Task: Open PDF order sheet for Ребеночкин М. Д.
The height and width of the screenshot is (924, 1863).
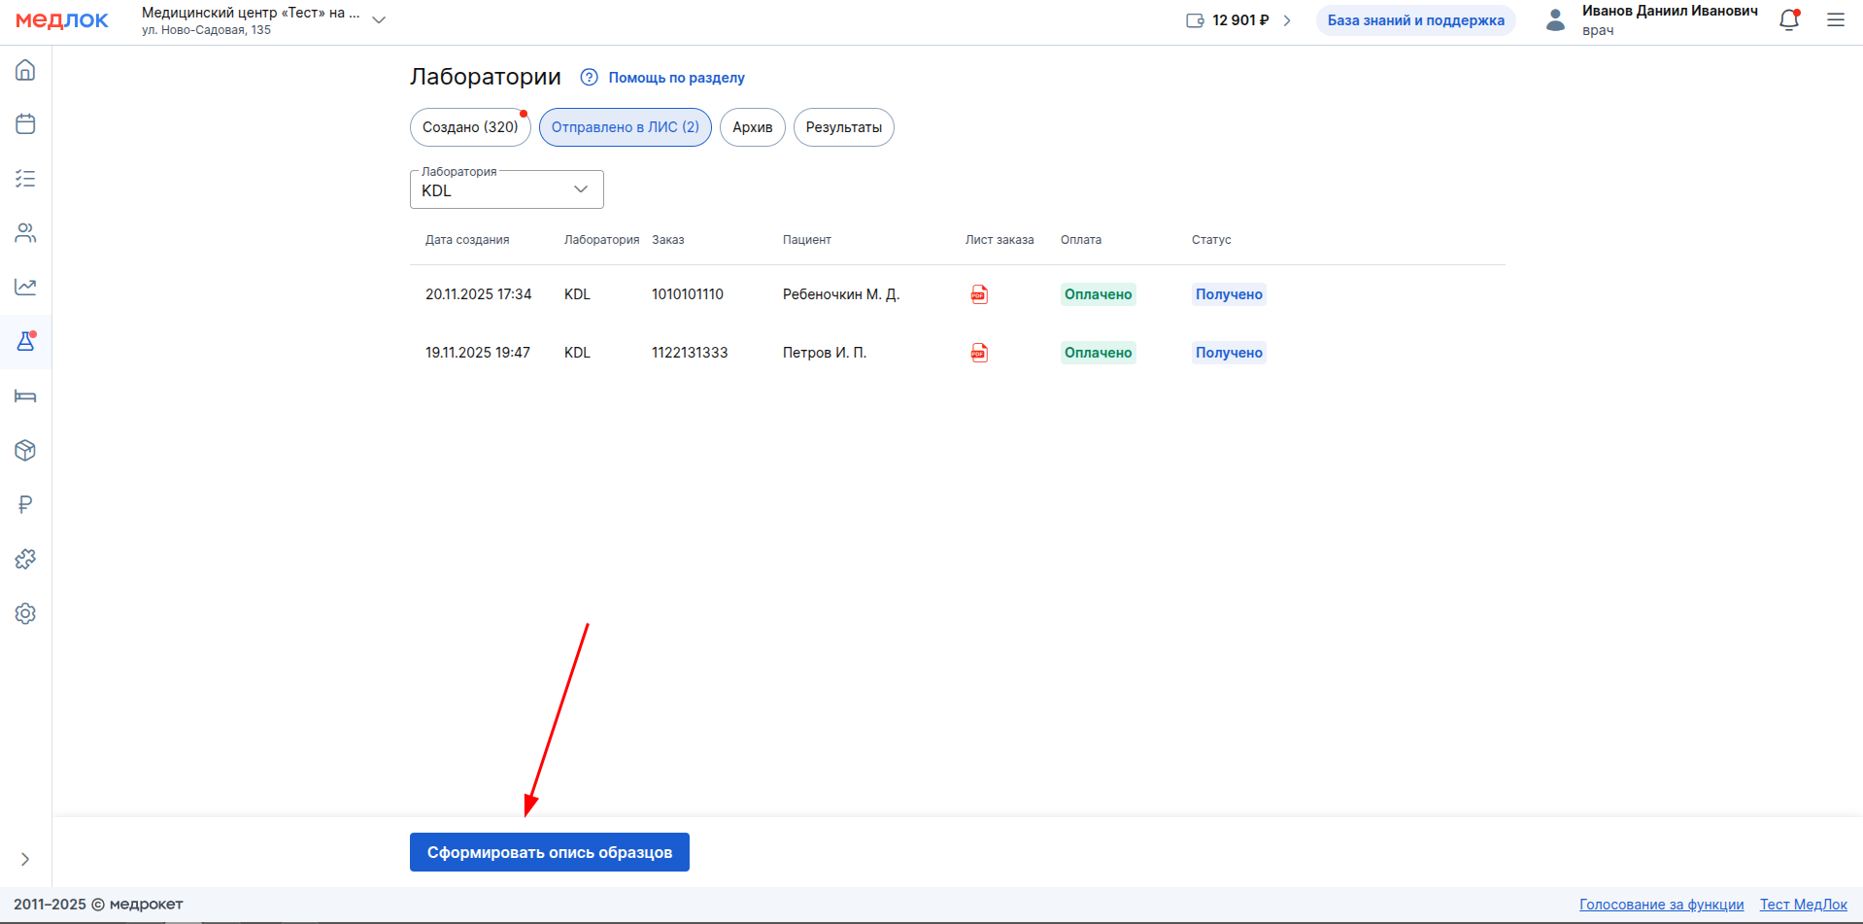Action: 979,294
